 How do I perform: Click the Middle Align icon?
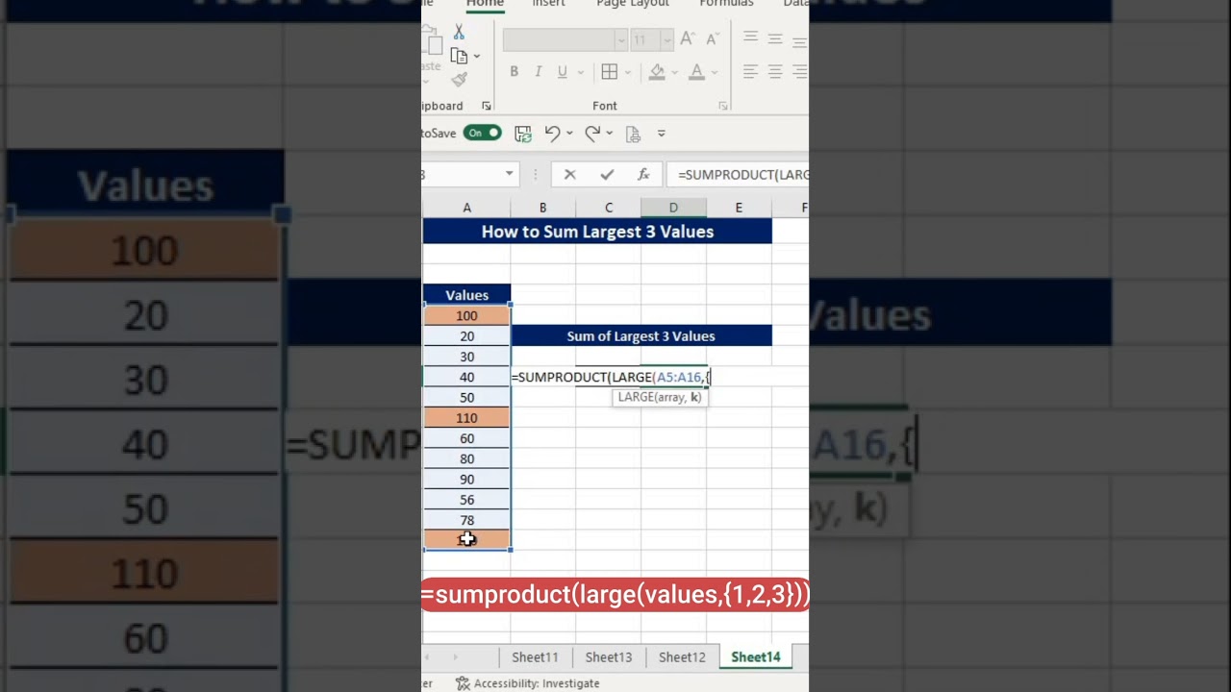click(x=775, y=38)
